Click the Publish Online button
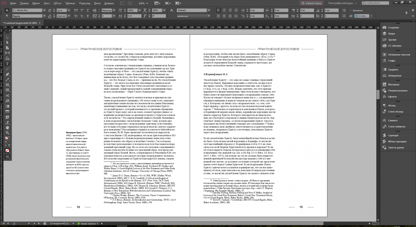This screenshot has height=227, width=416. coord(312,3)
